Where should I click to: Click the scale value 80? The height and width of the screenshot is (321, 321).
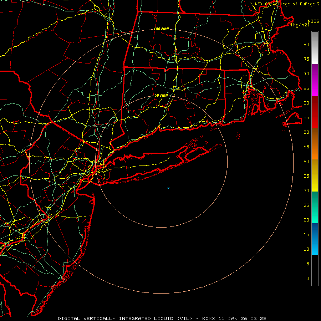(x=306, y=45)
